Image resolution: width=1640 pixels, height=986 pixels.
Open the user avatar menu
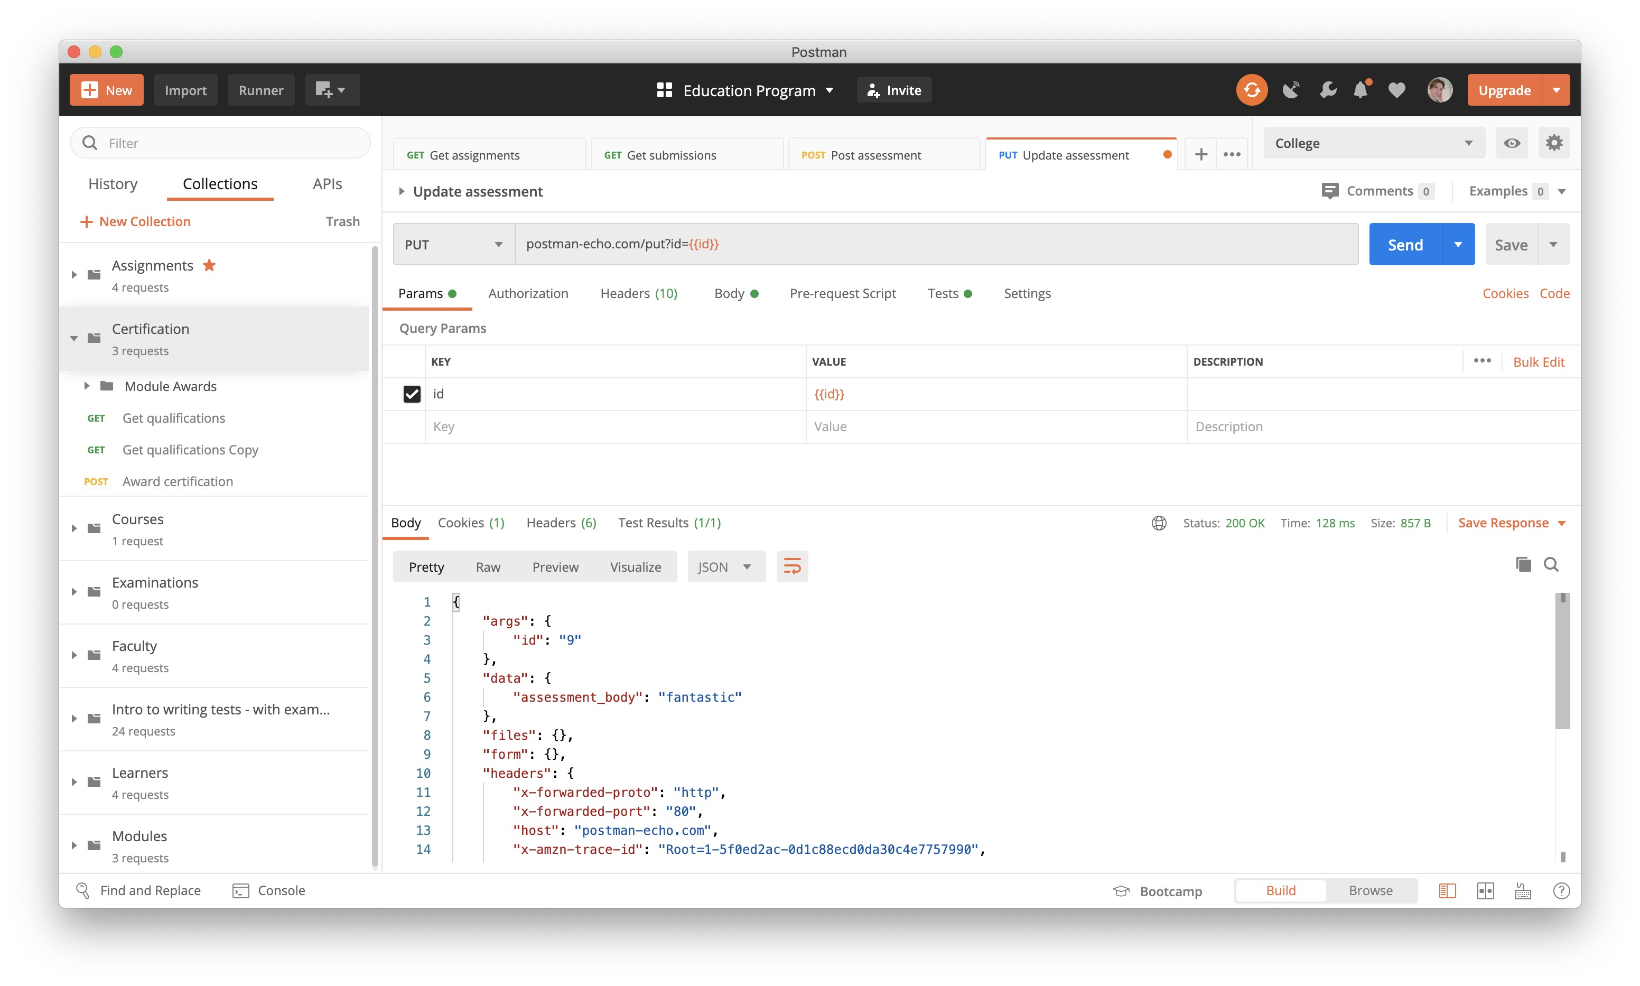pos(1439,90)
